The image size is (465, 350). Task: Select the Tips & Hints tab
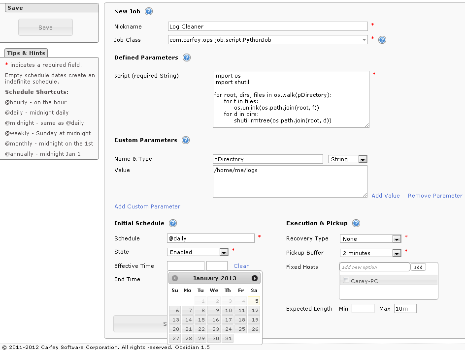(x=26, y=53)
